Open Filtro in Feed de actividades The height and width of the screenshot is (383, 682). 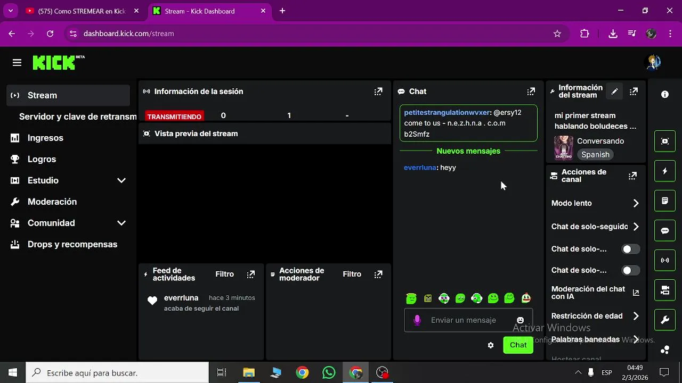(x=224, y=274)
